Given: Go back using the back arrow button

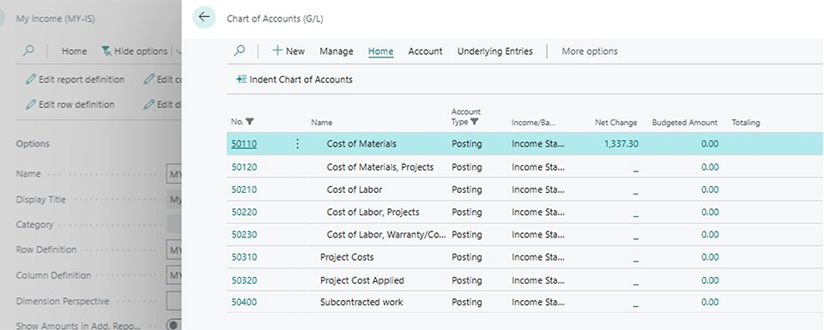Looking at the screenshot, I should (x=204, y=17).
